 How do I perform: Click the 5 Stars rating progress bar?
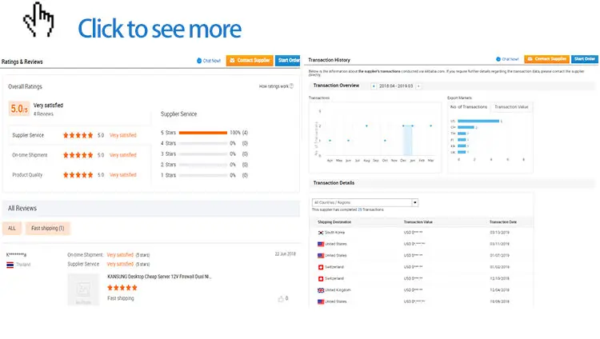point(202,132)
